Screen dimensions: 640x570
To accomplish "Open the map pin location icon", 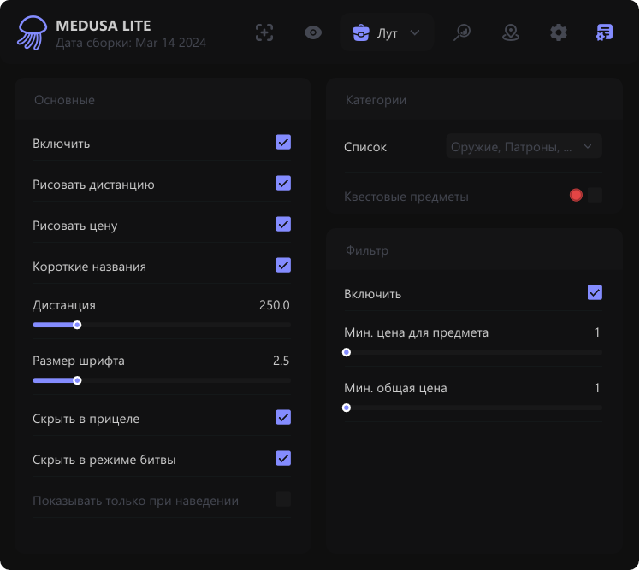I will tap(511, 33).
